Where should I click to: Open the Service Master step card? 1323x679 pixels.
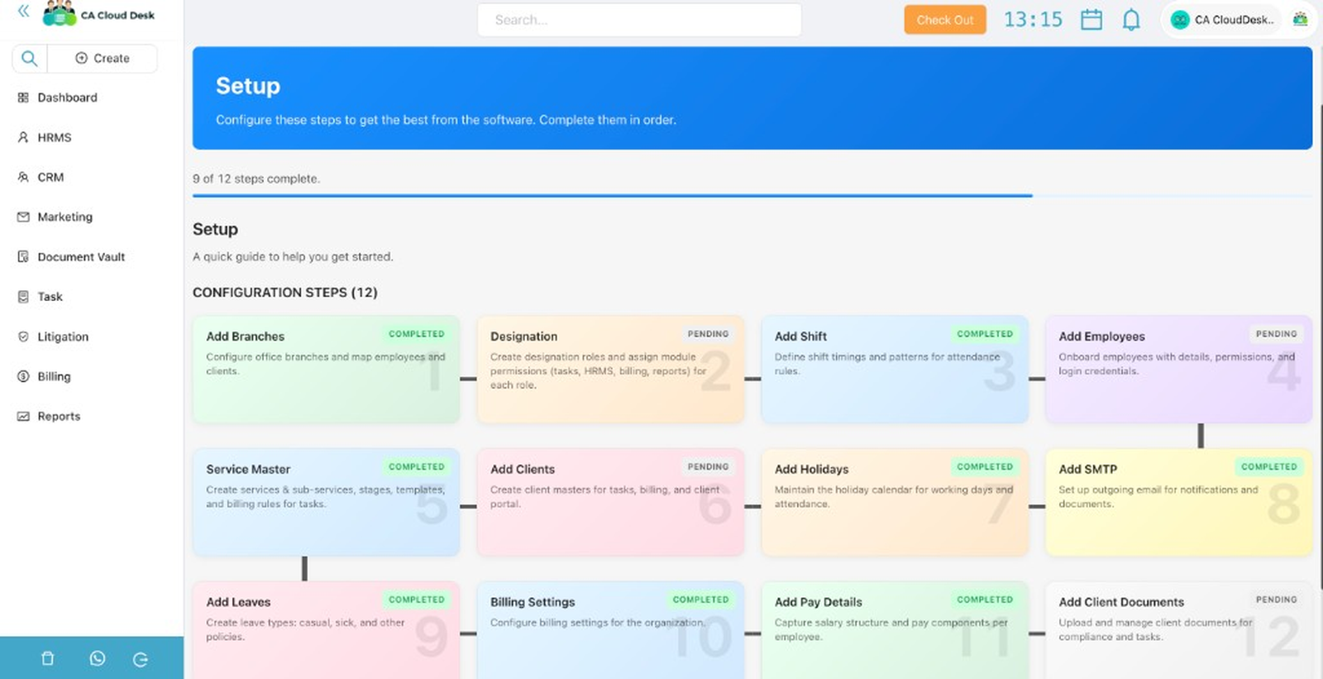pos(326,502)
